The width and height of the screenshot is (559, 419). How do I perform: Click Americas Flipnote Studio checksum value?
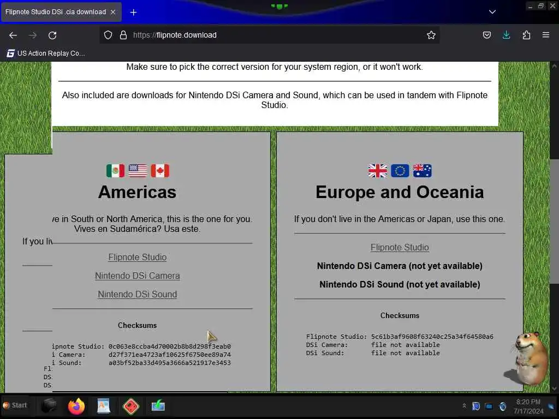click(x=170, y=346)
